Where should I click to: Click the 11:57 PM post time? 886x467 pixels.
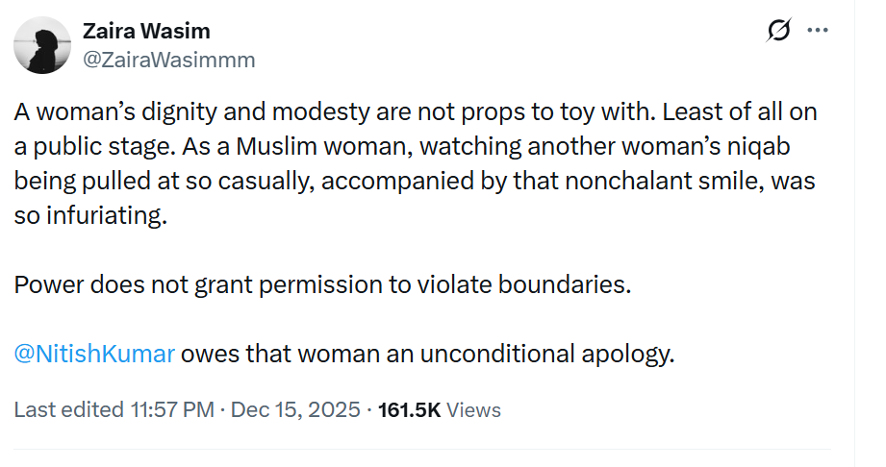[171, 409]
